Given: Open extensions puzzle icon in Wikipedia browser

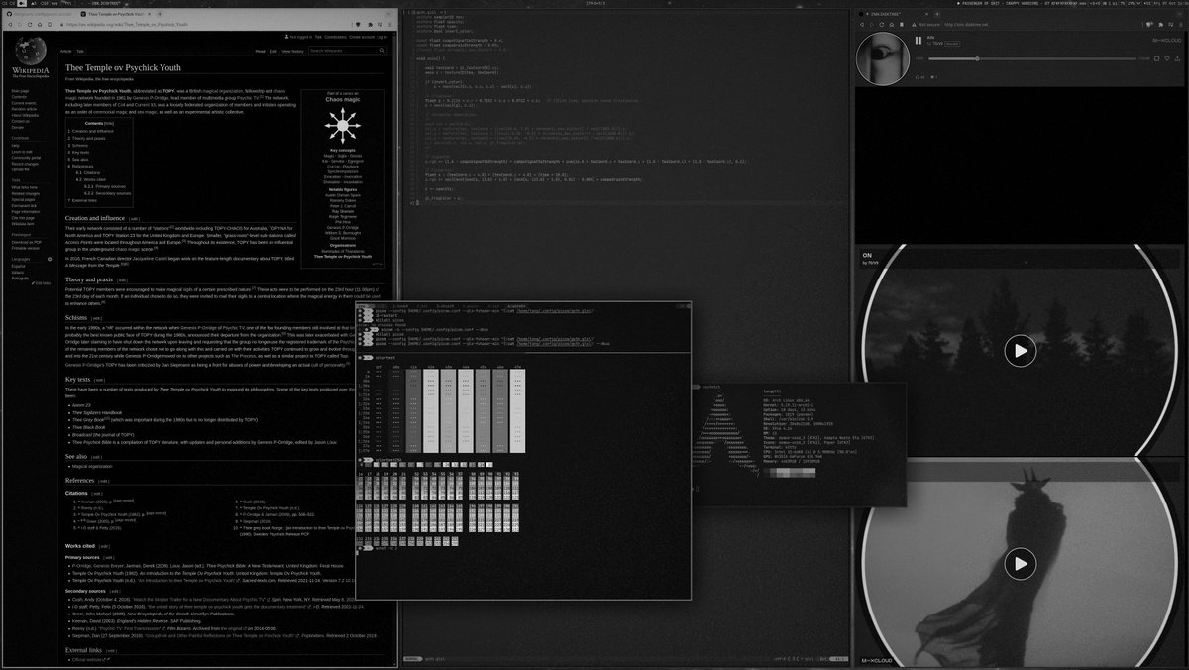Looking at the screenshot, I should coord(370,24).
